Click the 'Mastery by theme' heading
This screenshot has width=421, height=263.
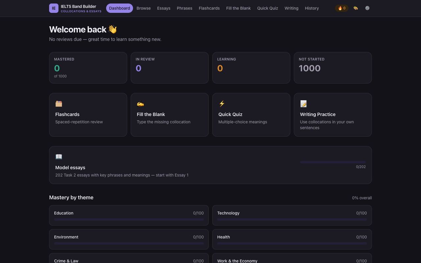[x=71, y=198]
